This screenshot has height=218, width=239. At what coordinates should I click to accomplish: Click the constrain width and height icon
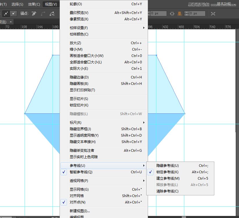[x=172, y=13]
